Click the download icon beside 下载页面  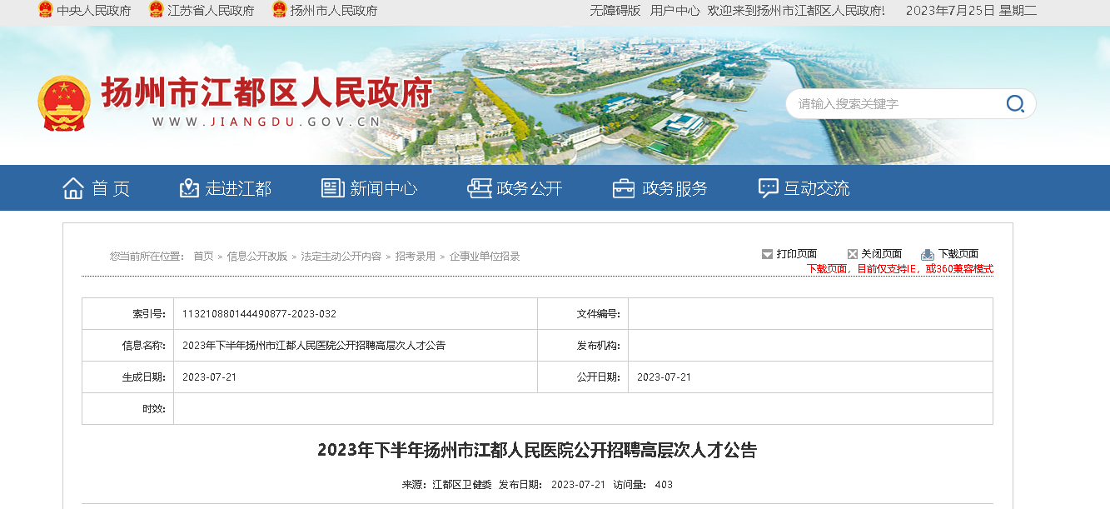pyautogui.click(x=928, y=254)
